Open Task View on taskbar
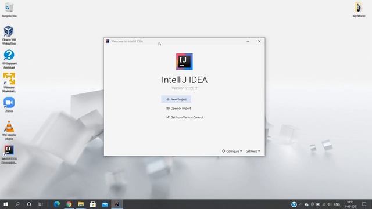372x209 pixels. pos(41,204)
